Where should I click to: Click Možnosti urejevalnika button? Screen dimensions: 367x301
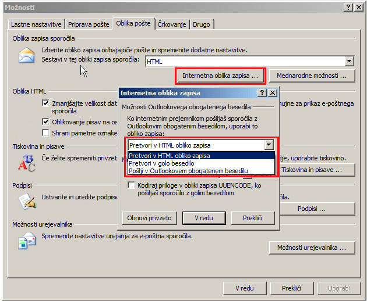(x=312, y=248)
